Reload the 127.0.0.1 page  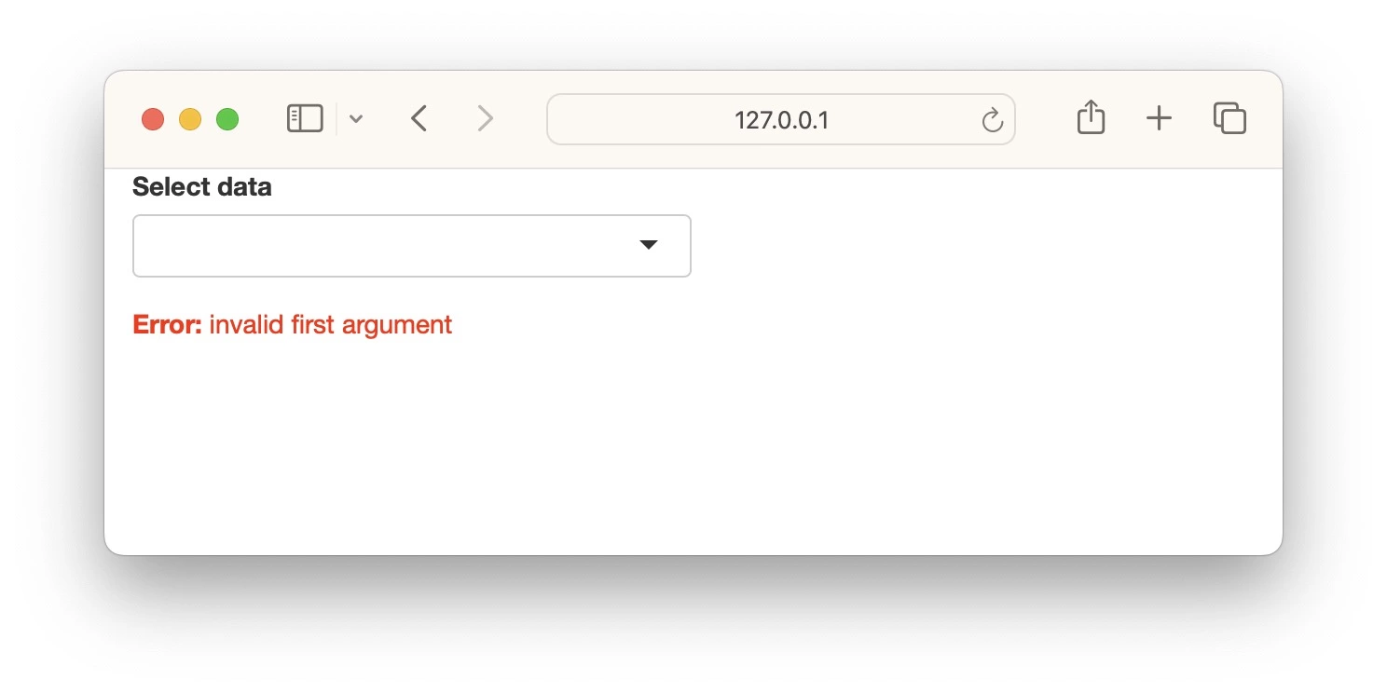pos(992,120)
